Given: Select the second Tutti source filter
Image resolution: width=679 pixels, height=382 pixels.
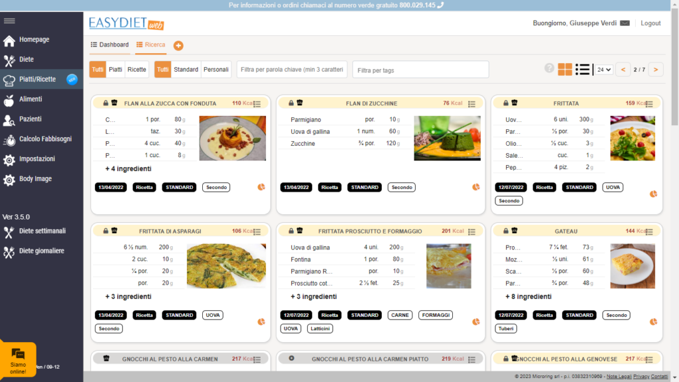Looking at the screenshot, I should [163, 69].
